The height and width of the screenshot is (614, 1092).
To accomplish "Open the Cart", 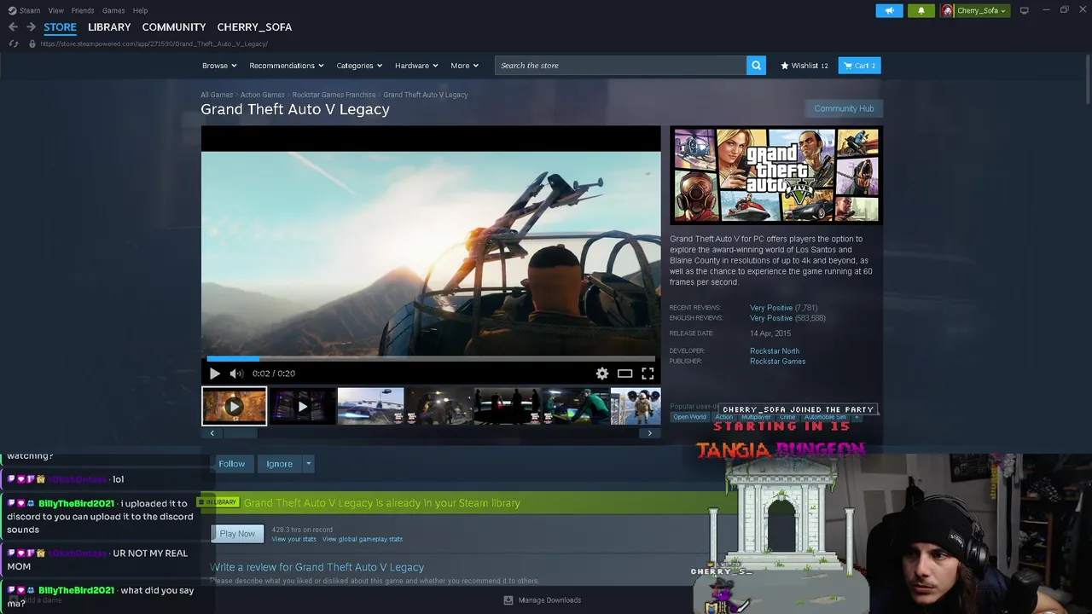I will pos(860,66).
